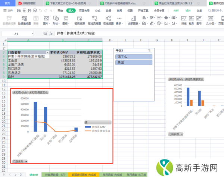
Task: Open 门店名称 filter dropdown in pivot table
Action: click(47, 53)
